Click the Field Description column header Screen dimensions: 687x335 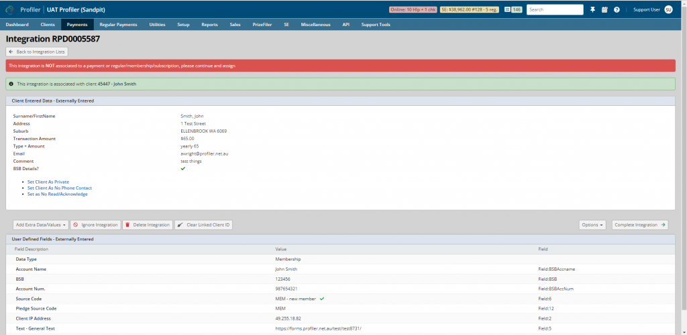point(32,249)
